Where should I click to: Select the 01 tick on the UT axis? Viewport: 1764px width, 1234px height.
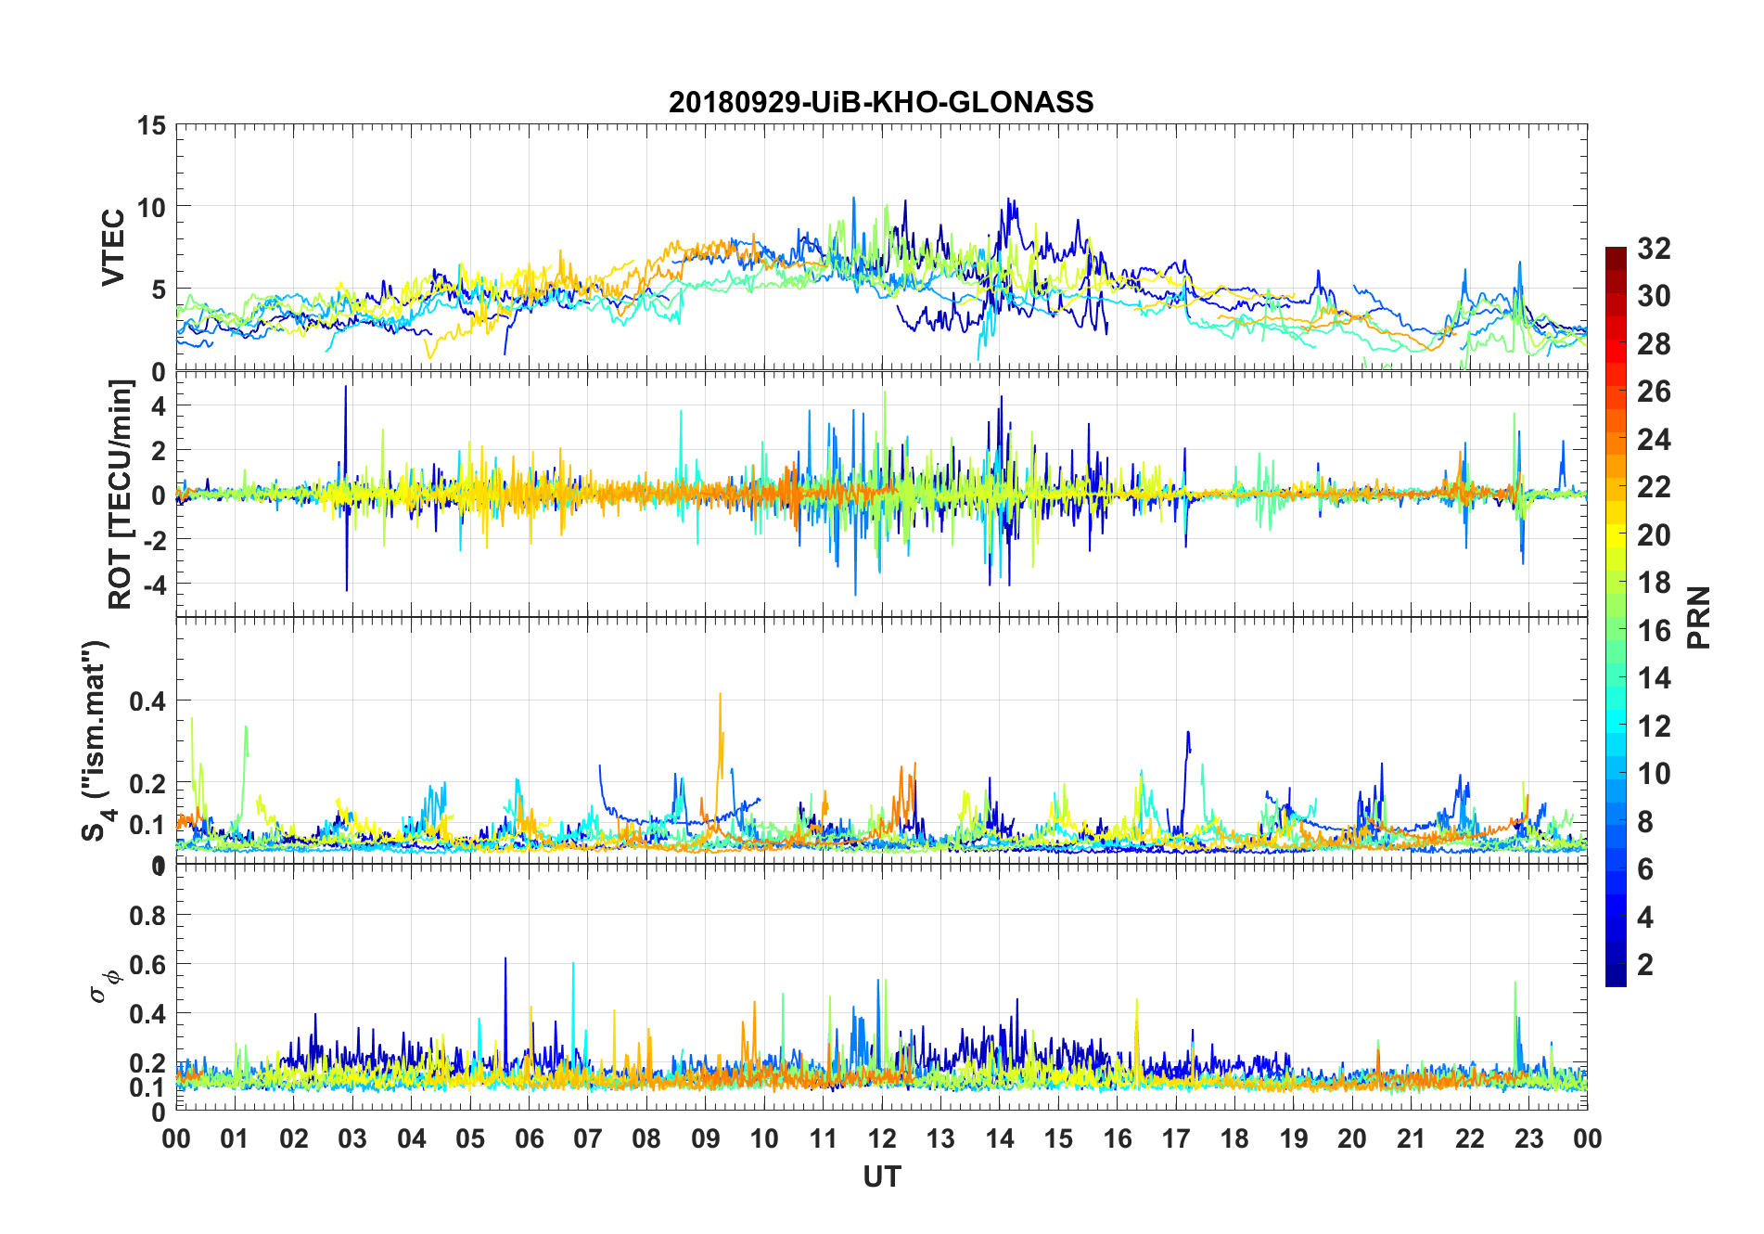(235, 1138)
